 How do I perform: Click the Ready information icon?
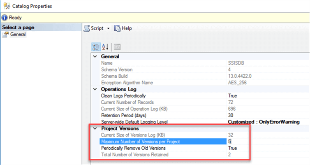4,18
